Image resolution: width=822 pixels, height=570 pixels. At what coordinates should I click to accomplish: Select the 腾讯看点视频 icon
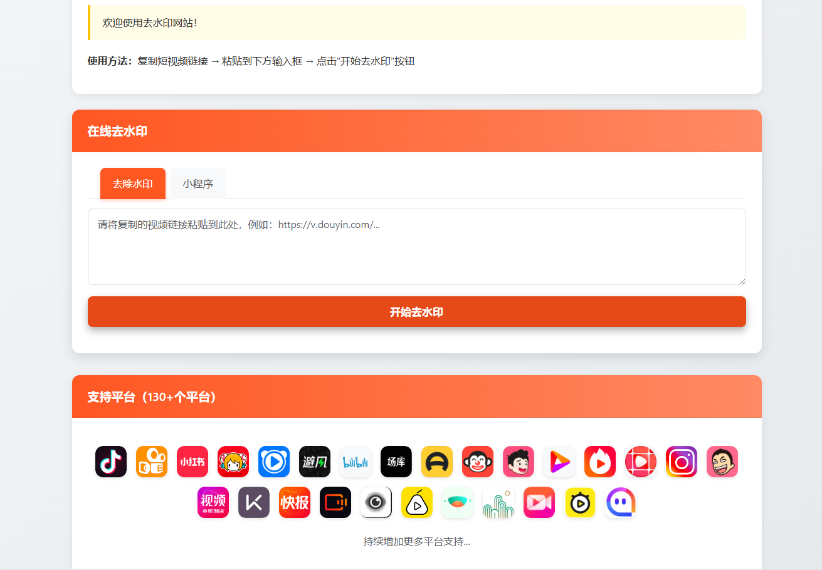pyautogui.click(x=213, y=502)
